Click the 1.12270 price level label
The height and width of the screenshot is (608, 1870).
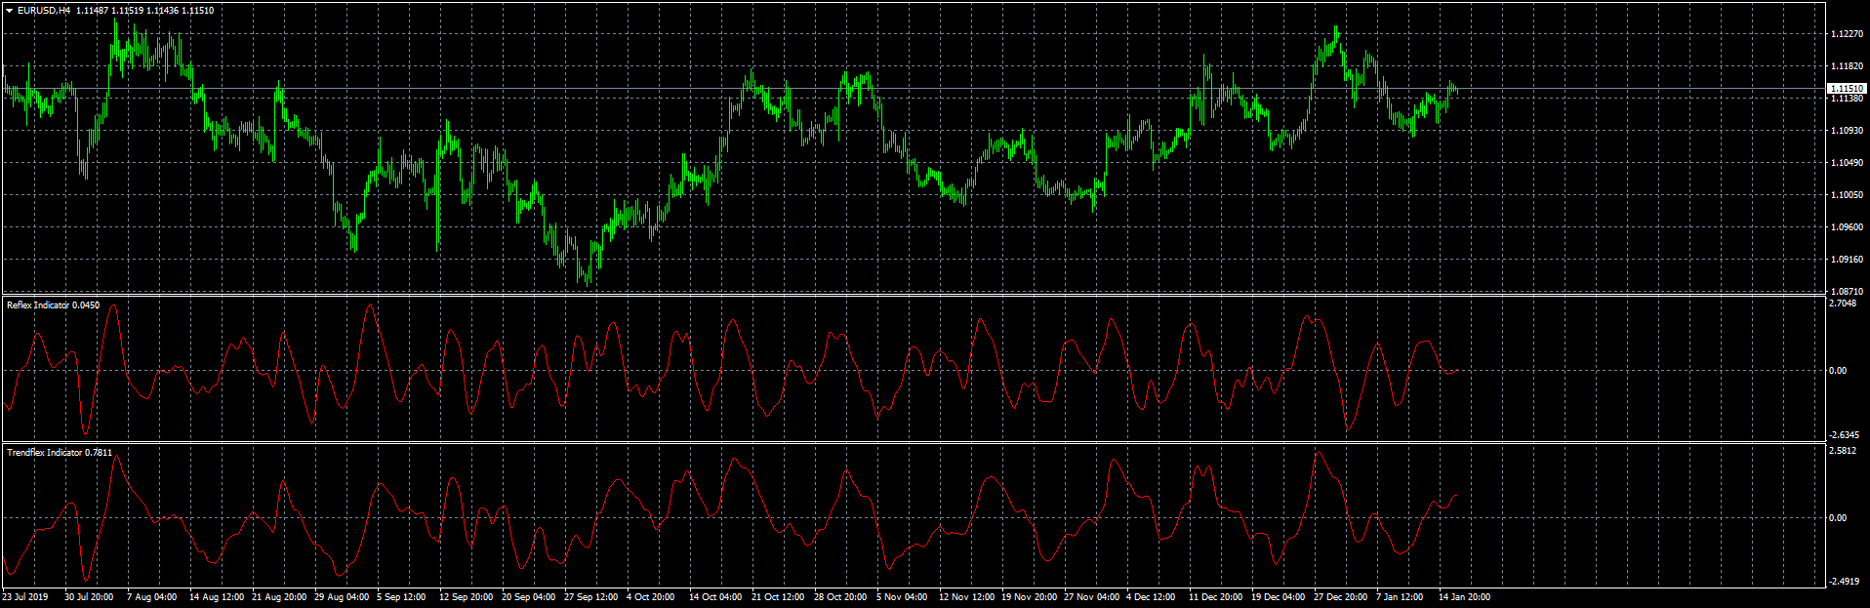coord(1848,34)
